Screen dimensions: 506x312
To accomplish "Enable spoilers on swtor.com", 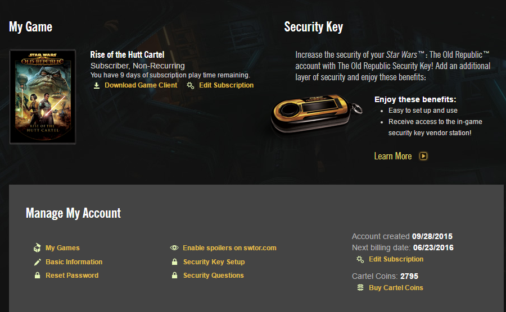I will pyautogui.click(x=229, y=248).
